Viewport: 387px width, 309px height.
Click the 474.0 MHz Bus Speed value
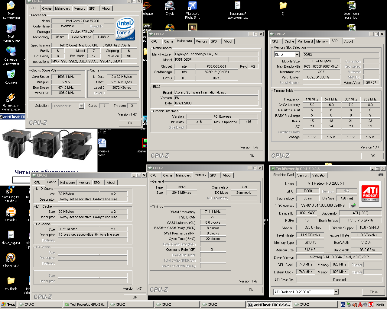pos(66,88)
